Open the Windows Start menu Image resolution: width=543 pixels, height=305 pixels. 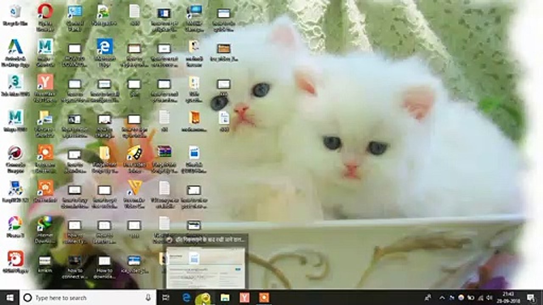click(9, 297)
